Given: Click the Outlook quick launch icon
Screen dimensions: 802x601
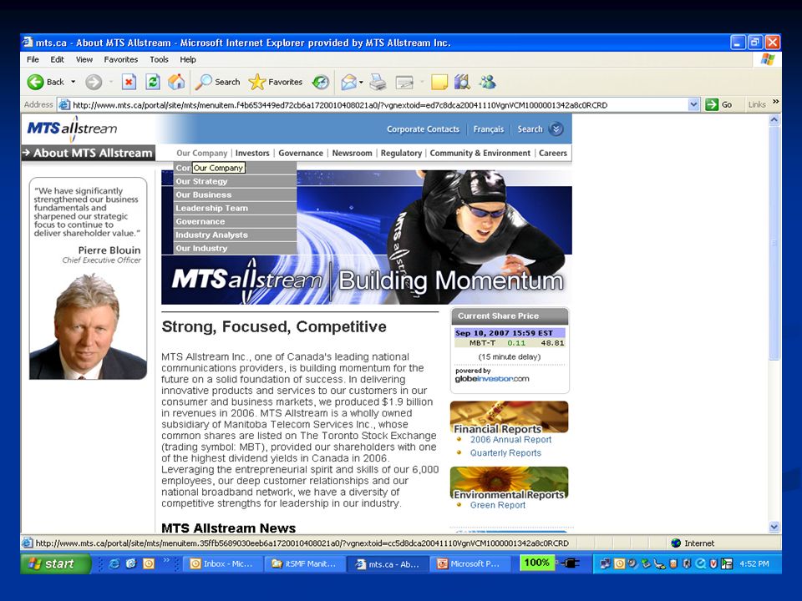Looking at the screenshot, I should click(149, 563).
